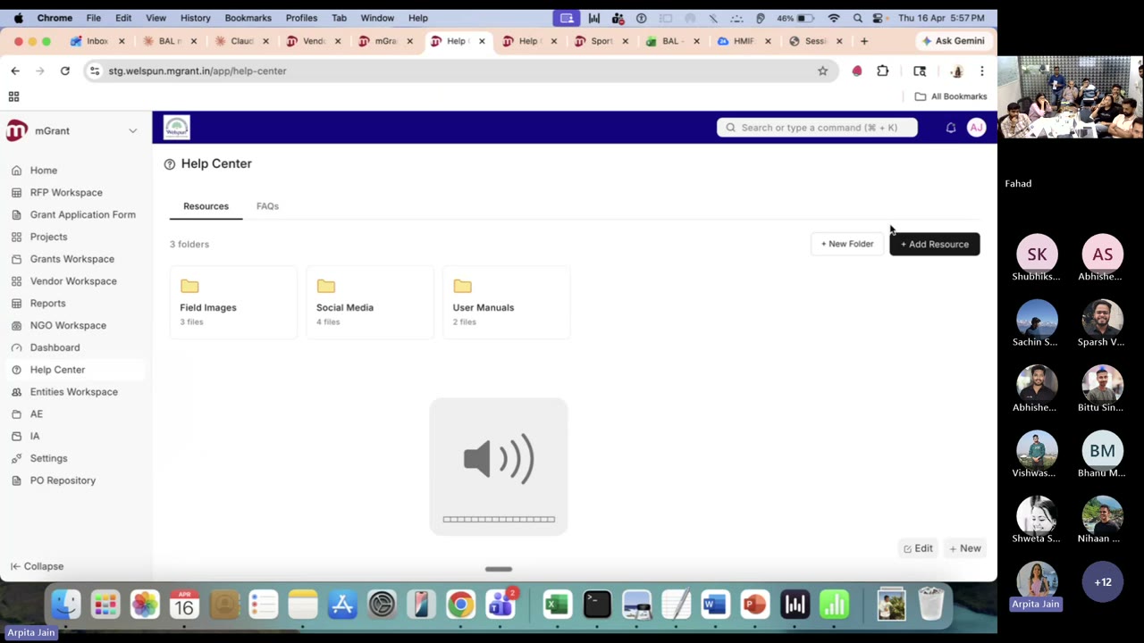Select RFP Workspace in the sidebar
The width and height of the screenshot is (1144, 643).
(66, 192)
